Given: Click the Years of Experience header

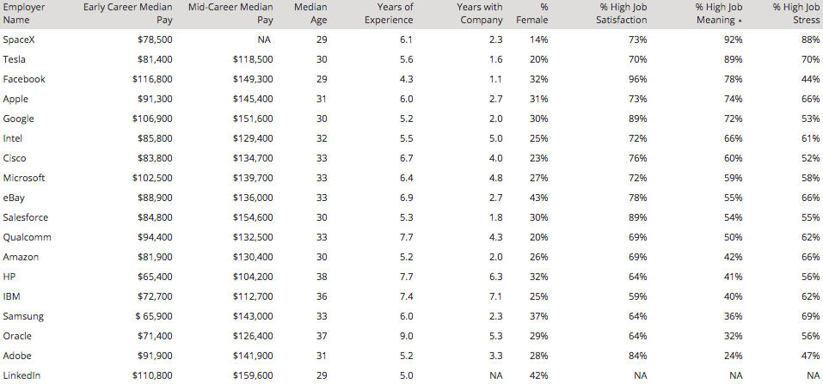Looking at the screenshot, I should (x=389, y=14).
